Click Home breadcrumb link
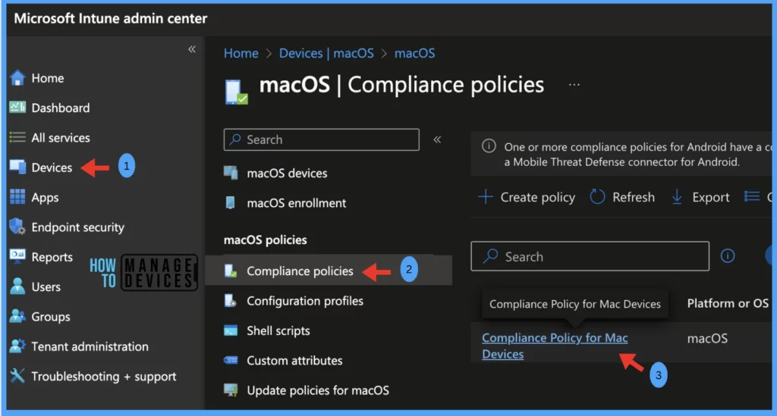777x416 pixels. (x=241, y=53)
